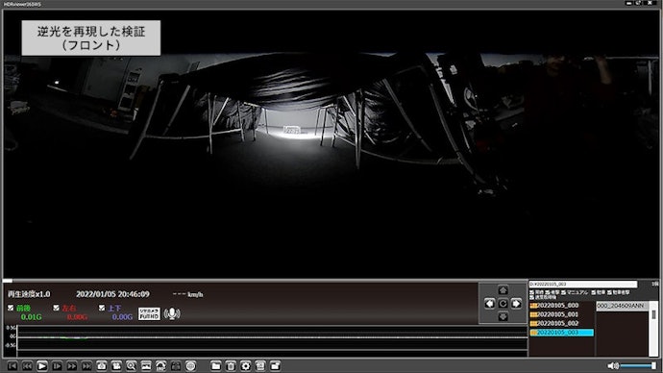Skip to the start of the video

click(12, 366)
